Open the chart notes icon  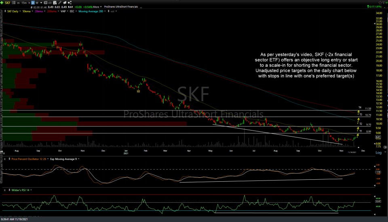click(55, 3)
